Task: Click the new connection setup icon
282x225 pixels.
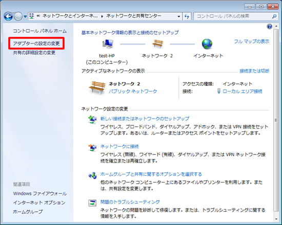Action: pos(92,120)
